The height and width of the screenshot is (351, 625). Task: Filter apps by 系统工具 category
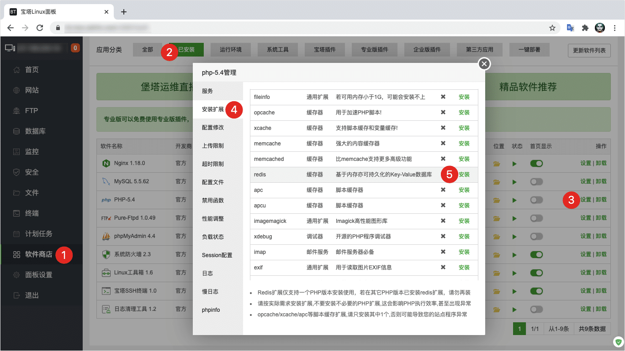[x=278, y=50]
